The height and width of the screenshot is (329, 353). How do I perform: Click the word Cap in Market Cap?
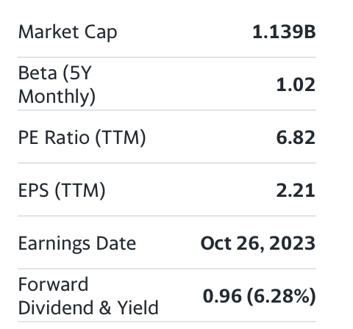click(101, 33)
